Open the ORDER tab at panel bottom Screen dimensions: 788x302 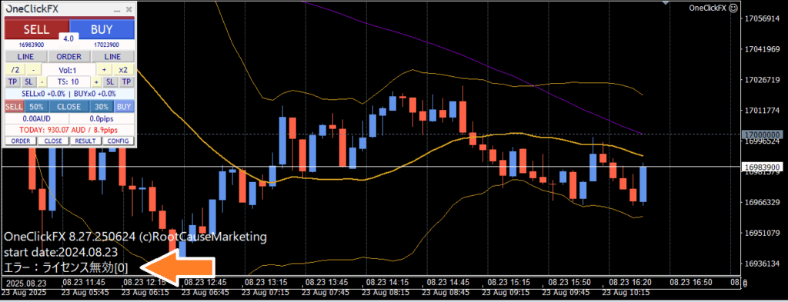[x=21, y=141]
